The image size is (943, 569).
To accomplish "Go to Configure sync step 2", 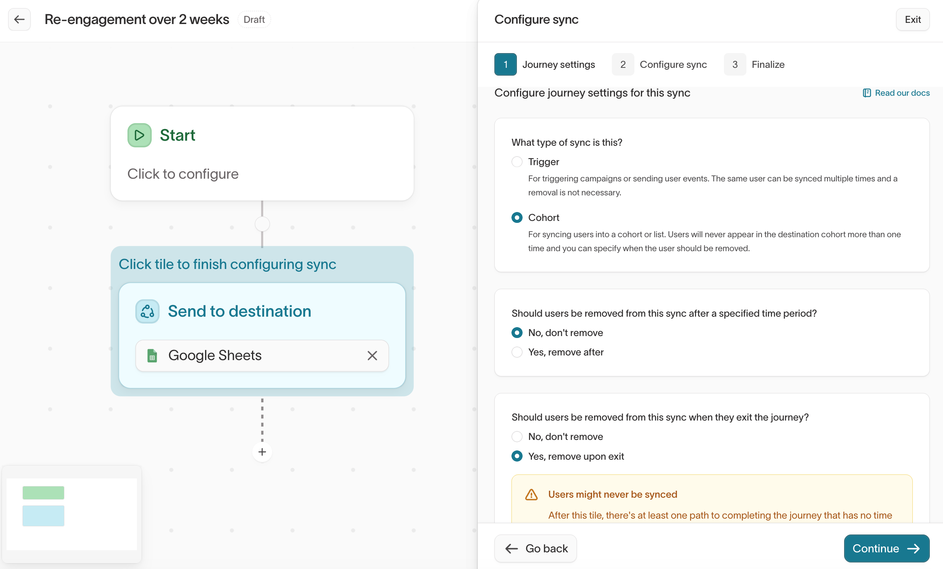I will 659,64.
